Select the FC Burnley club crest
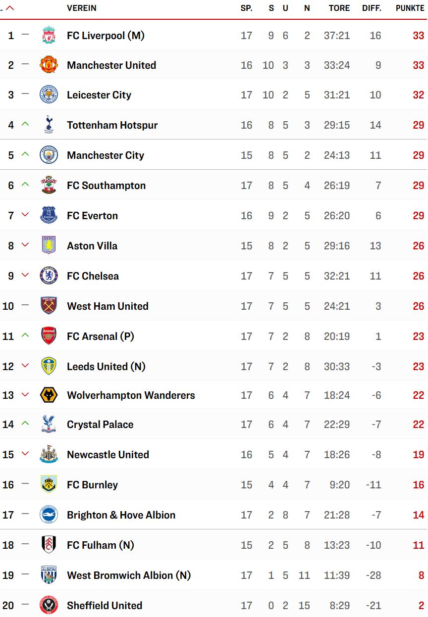This screenshot has height=617, width=428. click(x=49, y=484)
